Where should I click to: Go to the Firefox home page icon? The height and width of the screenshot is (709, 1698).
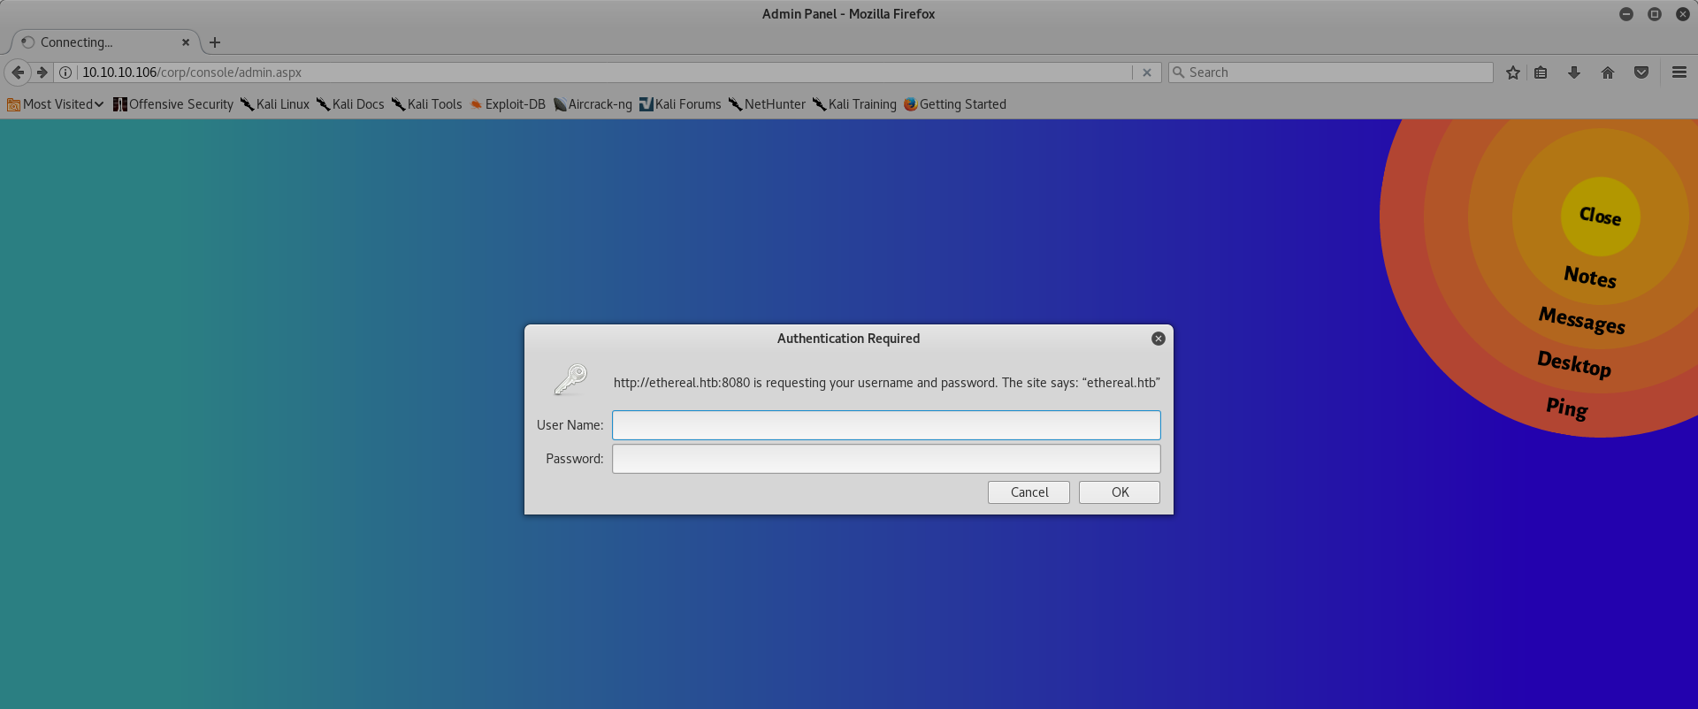click(1608, 72)
